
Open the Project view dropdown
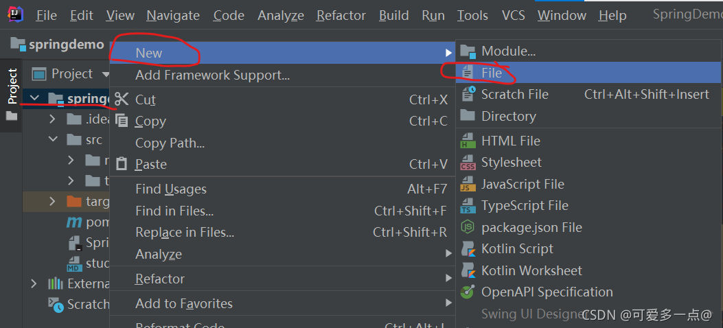click(x=105, y=74)
